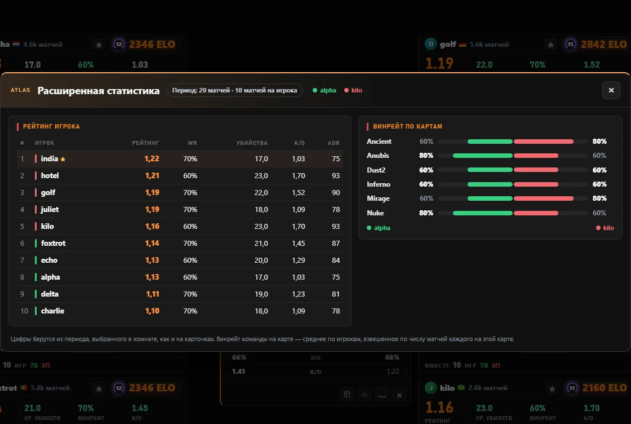Click the red kilo bar in the Mirage row
Image resolution: width=631 pixels, height=424 pixels.
tap(544, 198)
